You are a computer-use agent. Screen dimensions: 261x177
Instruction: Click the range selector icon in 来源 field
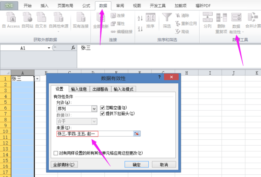point(137,134)
